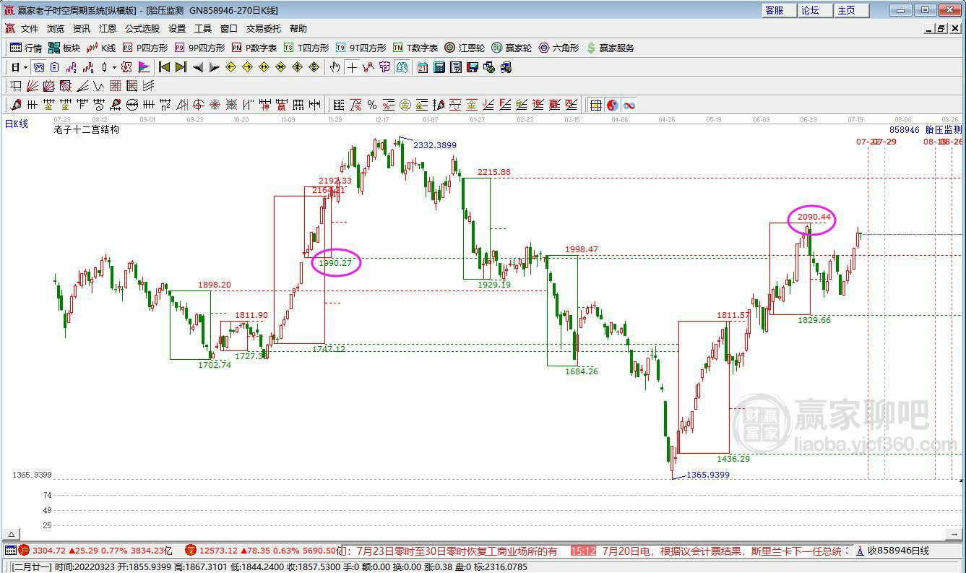Open the 交易委托 menu

[264, 29]
